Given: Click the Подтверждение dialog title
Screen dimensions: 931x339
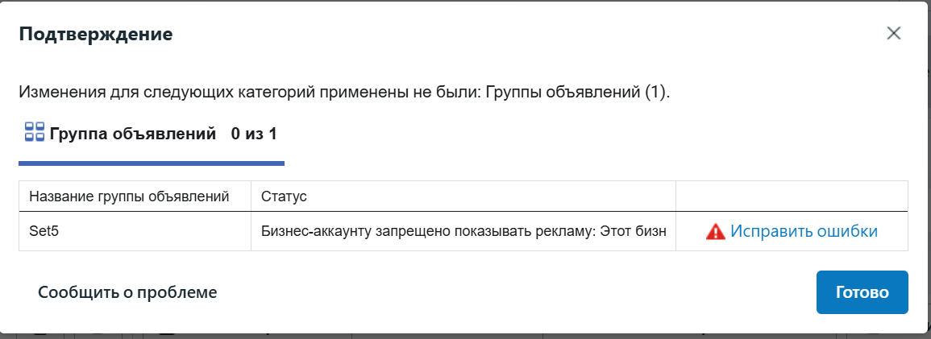Looking at the screenshot, I should click(95, 35).
